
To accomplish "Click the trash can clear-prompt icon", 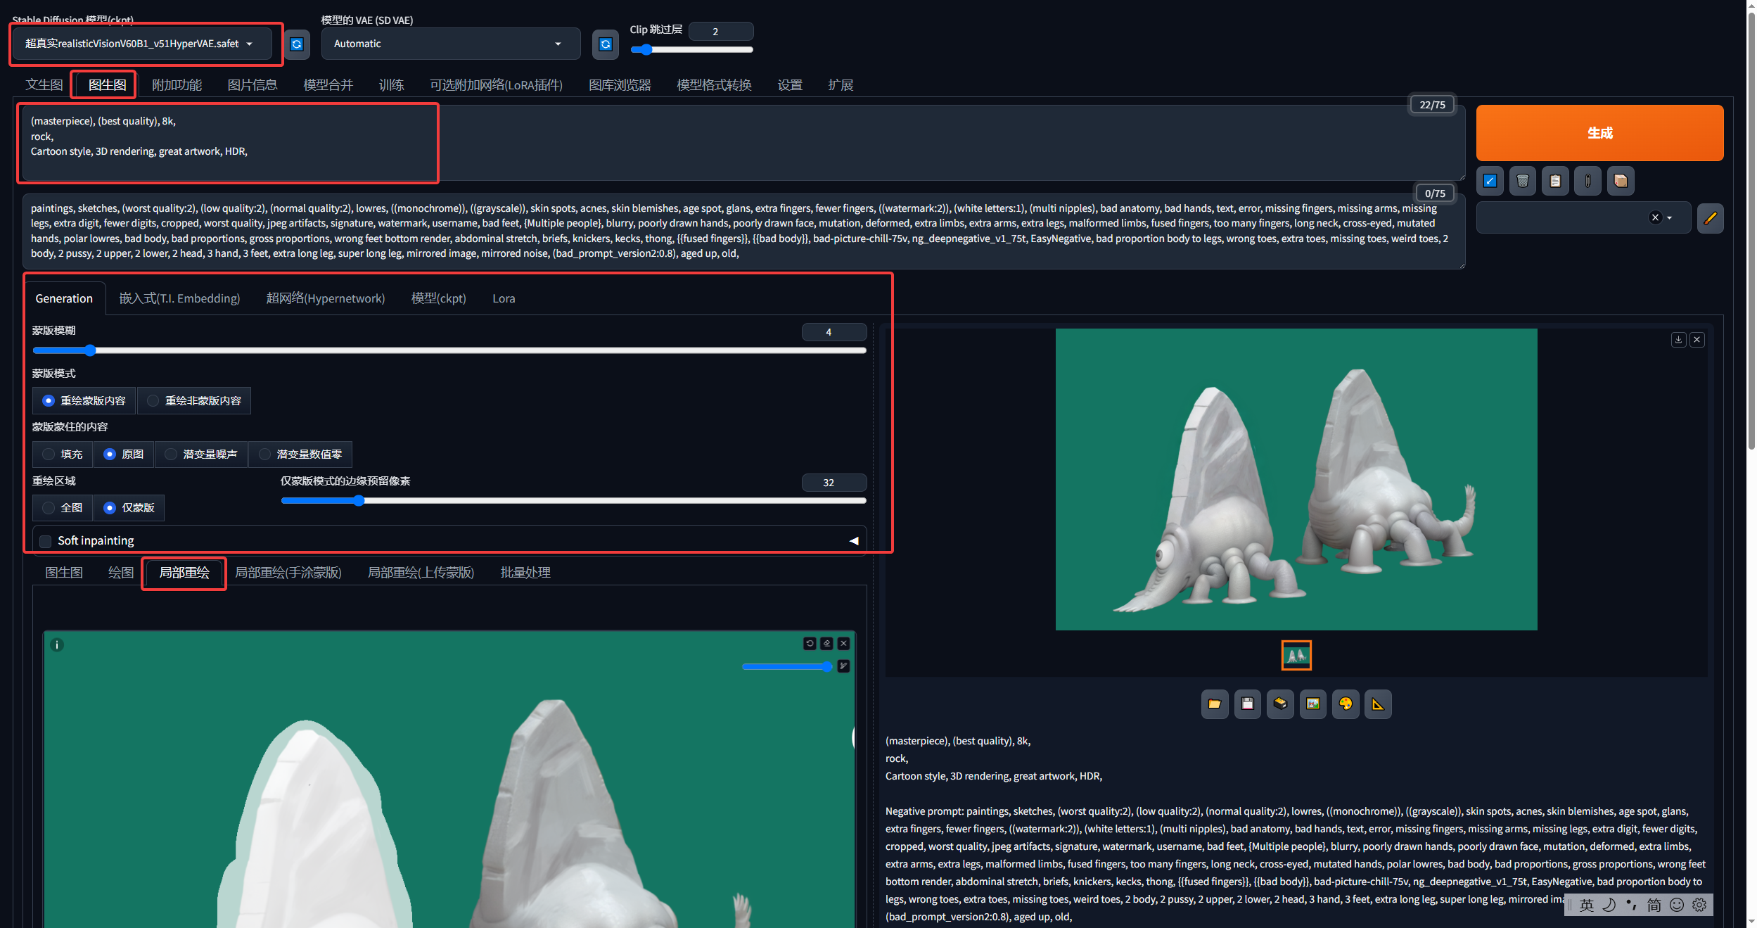I will coord(1522,182).
